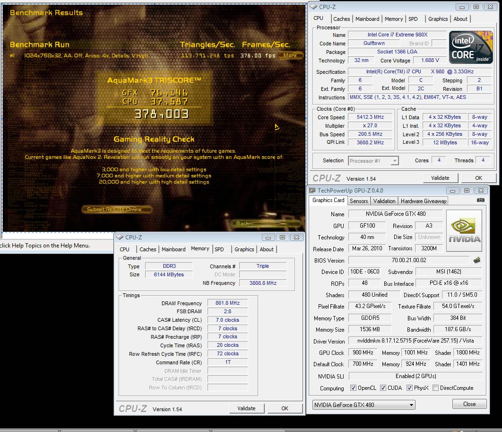Click the GPU-Z screenshot camera icon
The image size is (502, 432).
click(x=480, y=200)
